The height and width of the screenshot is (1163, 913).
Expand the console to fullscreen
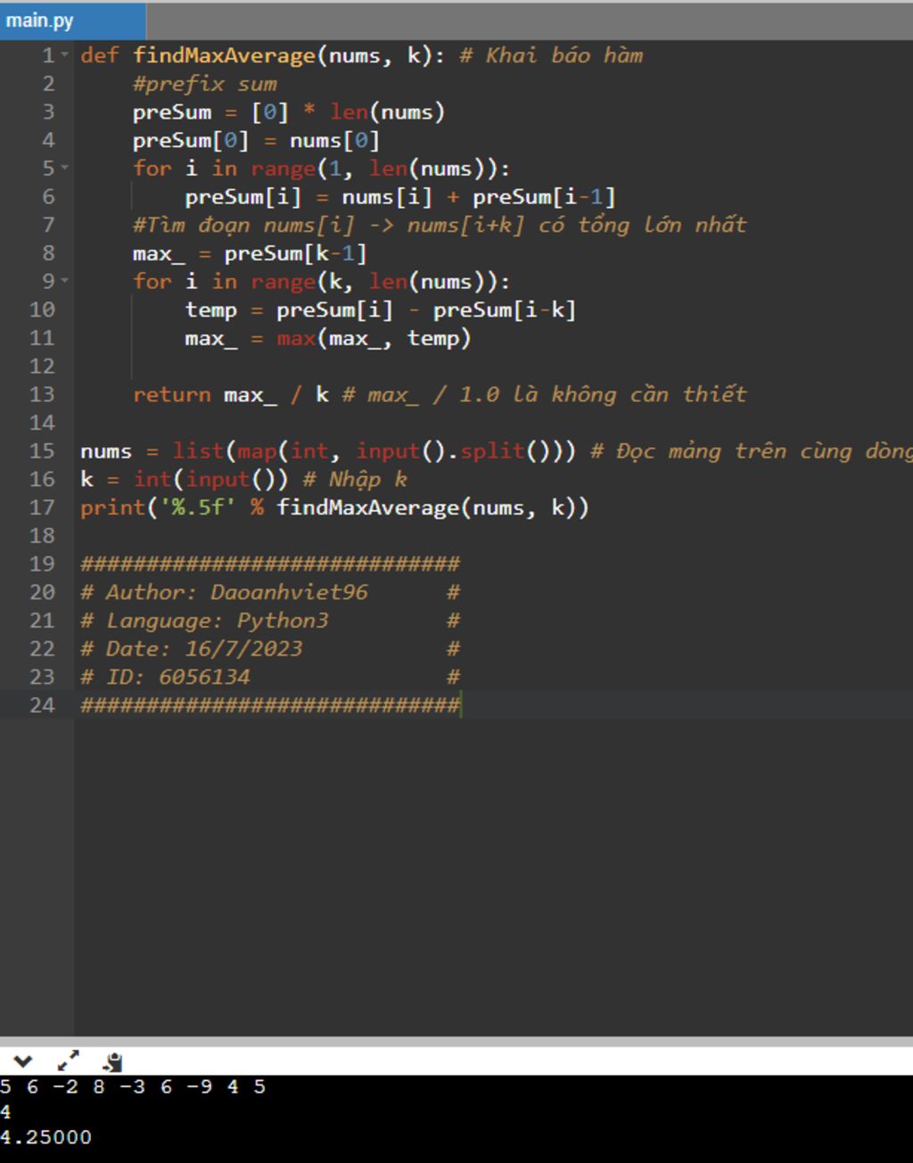click(x=68, y=1061)
